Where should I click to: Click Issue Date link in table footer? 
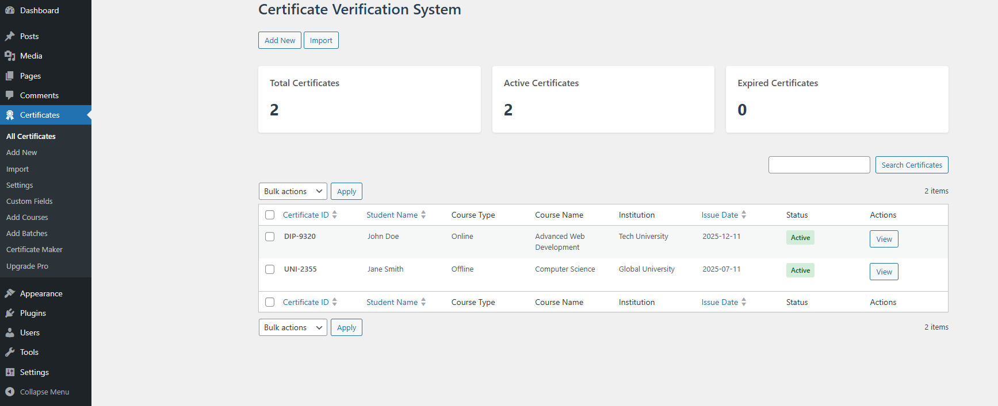point(720,302)
